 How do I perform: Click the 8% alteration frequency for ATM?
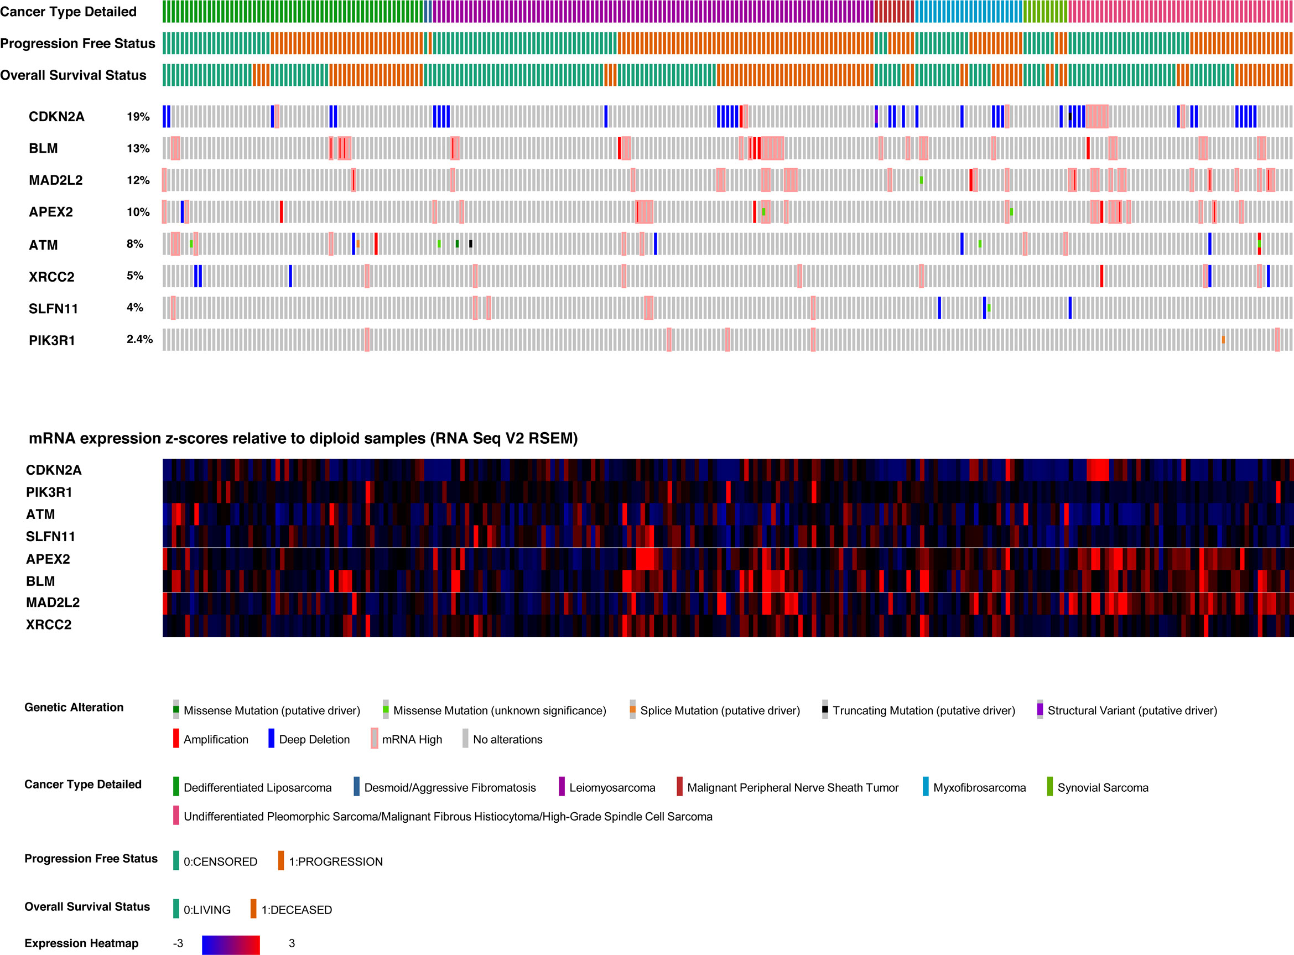click(134, 244)
